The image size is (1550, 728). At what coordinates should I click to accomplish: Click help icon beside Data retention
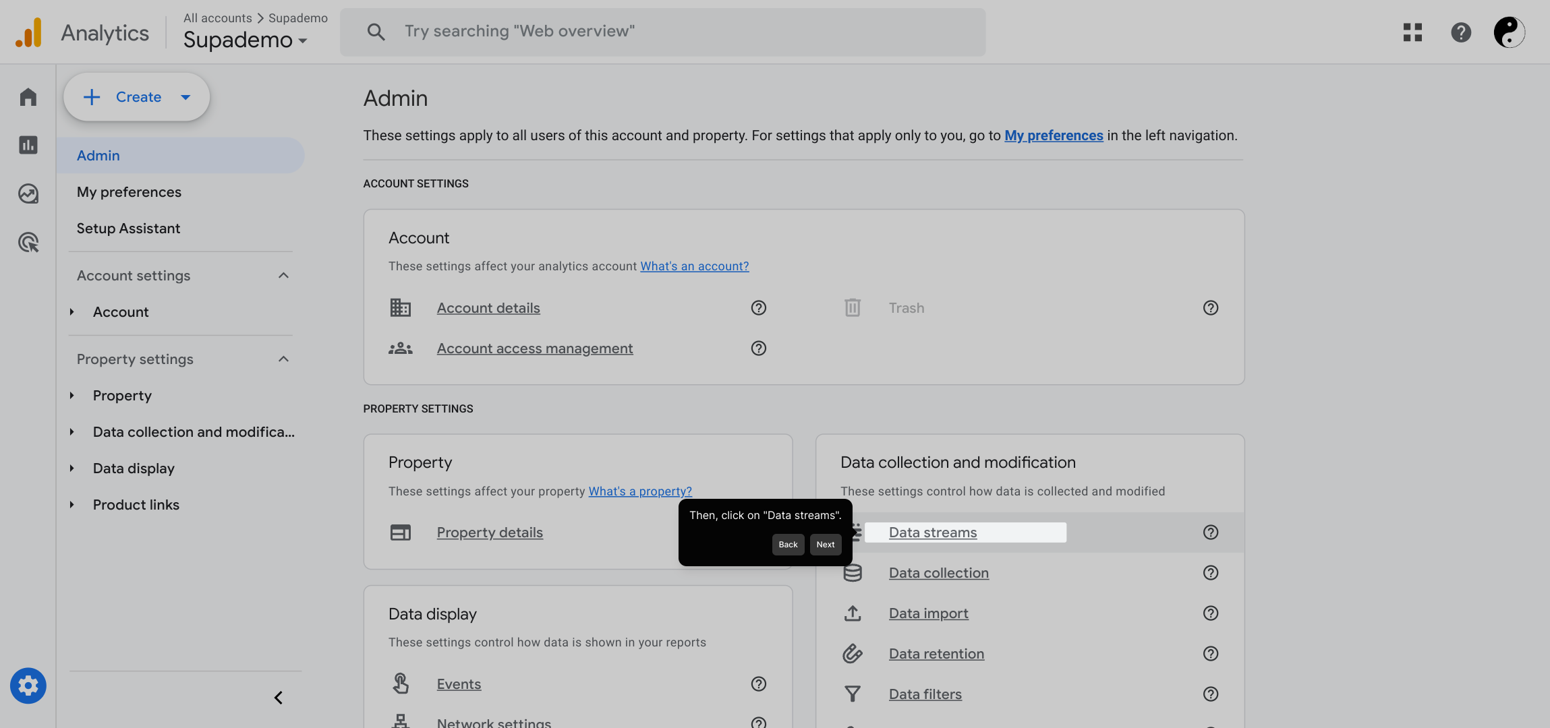tap(1210, 654)
